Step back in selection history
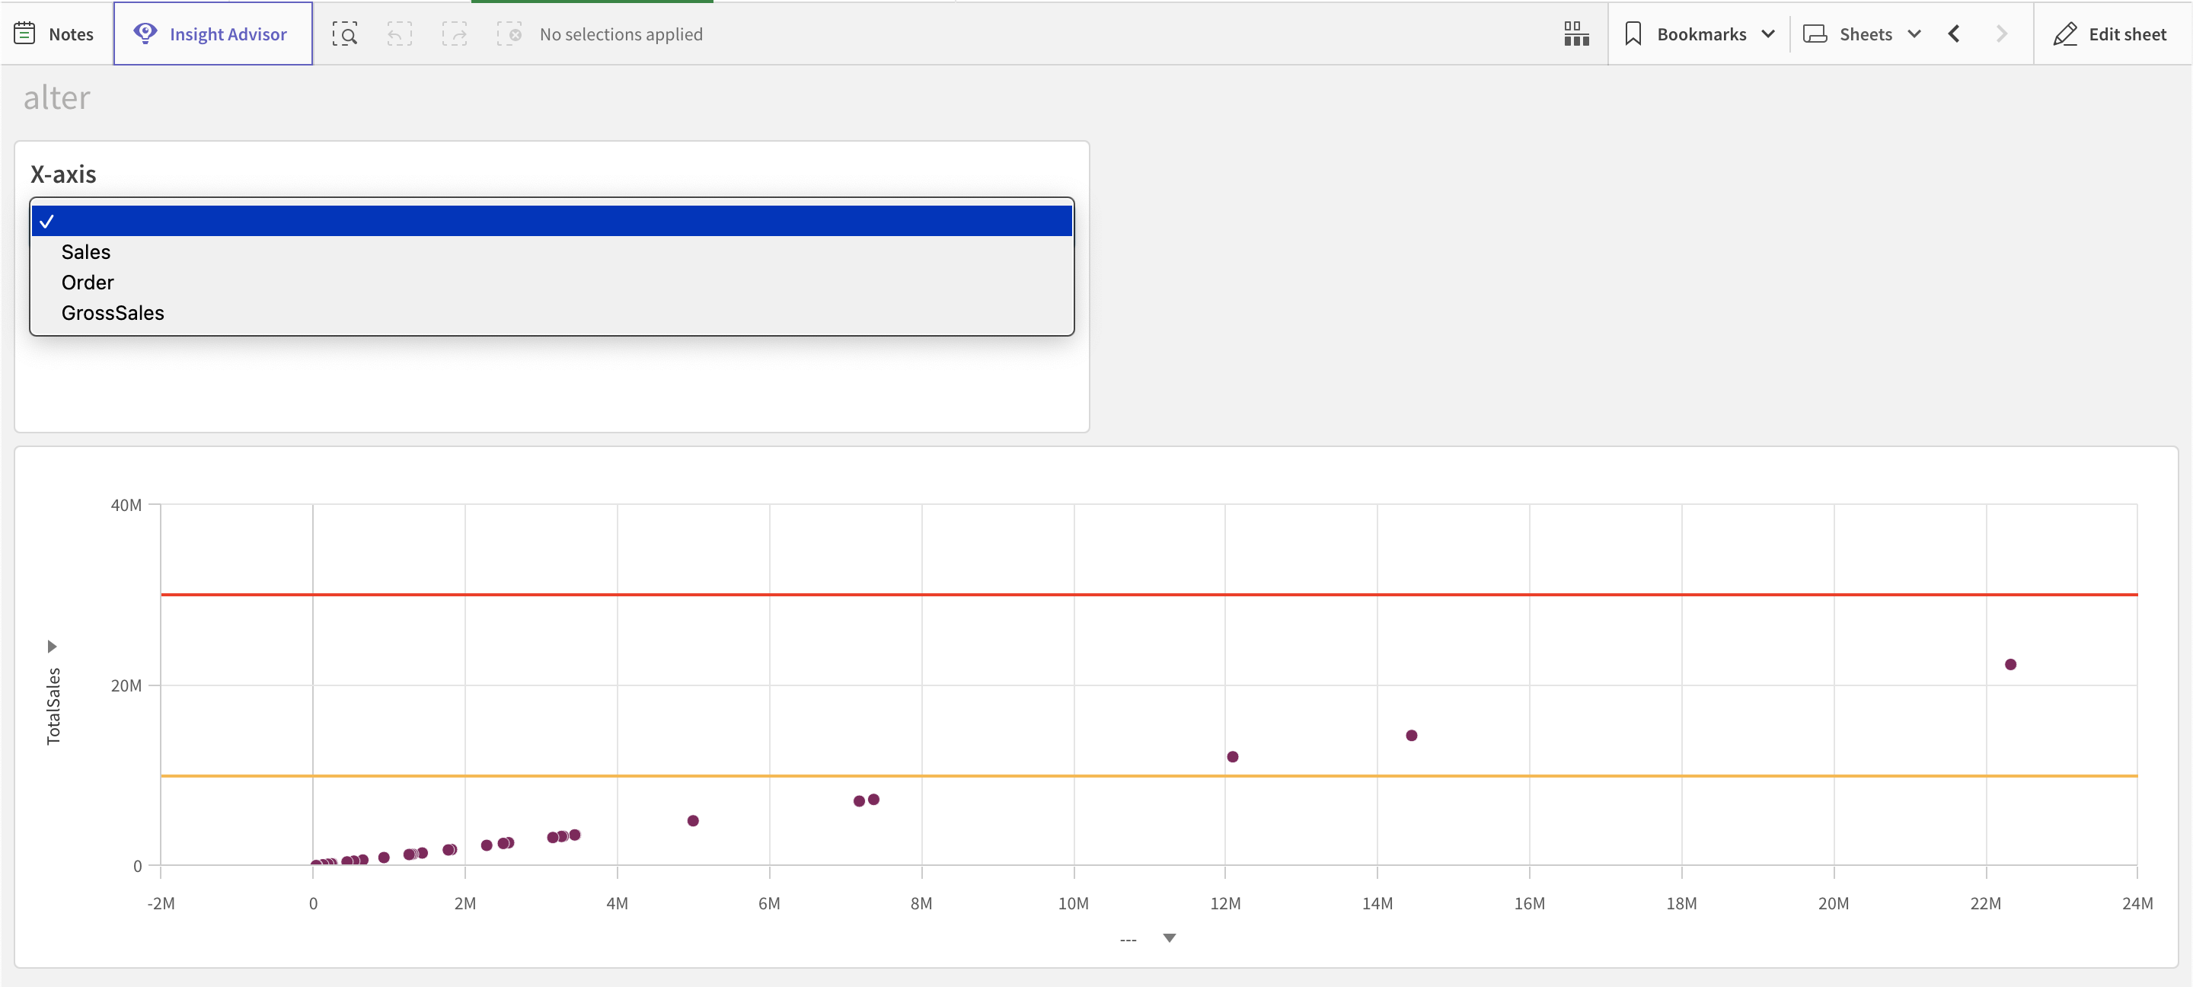 pyautogui.click(x=400, y=34)
